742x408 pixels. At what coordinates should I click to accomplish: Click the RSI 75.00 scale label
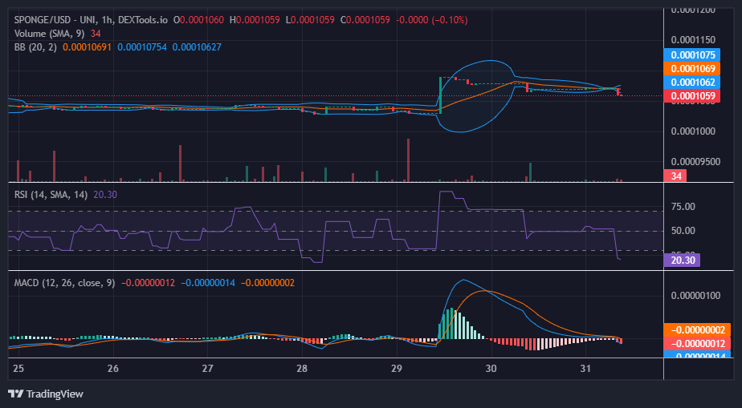pos(683,206)
